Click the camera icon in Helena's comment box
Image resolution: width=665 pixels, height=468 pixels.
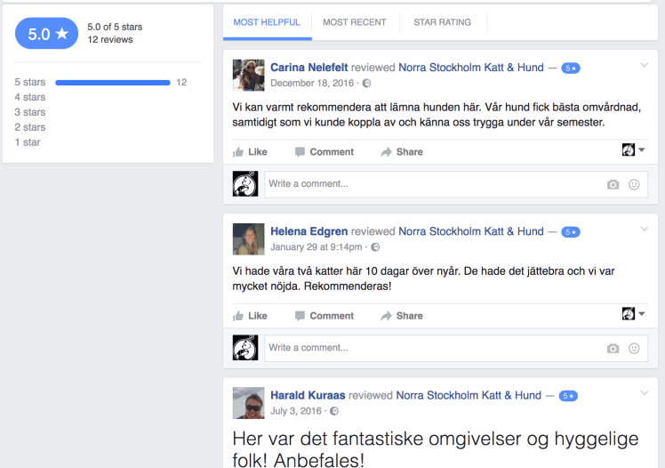tap(613, 348)
